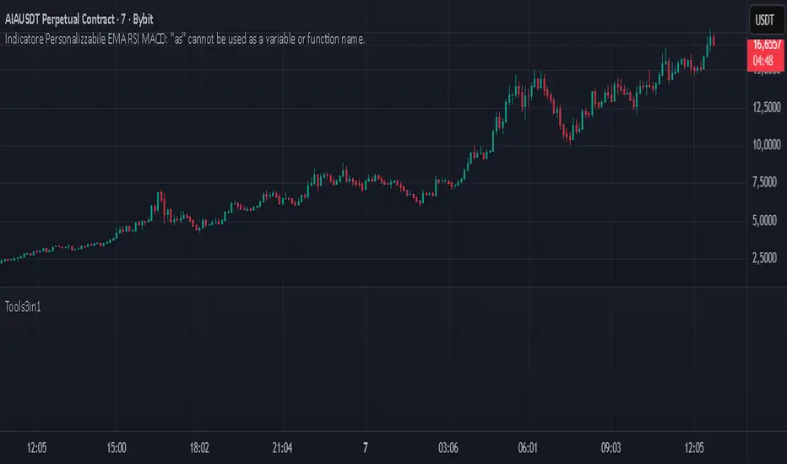The width and height of the screenshot is (787, 464).
Task: Click the Indicatore Personalizzabile EMA RSI MACD error legend
Action: (185, 39)
